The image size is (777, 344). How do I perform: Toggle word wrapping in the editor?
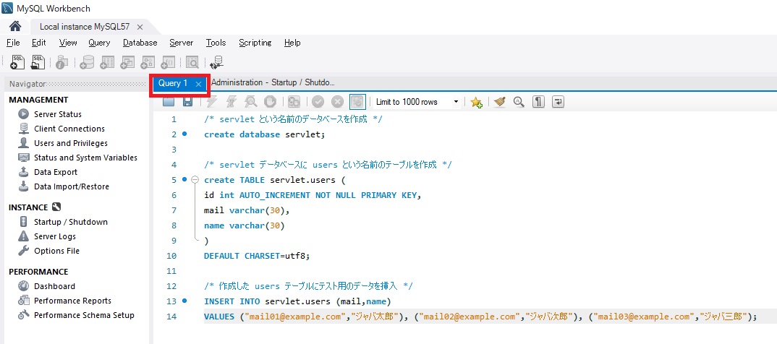pyautogui.click(x=558, y=102)
